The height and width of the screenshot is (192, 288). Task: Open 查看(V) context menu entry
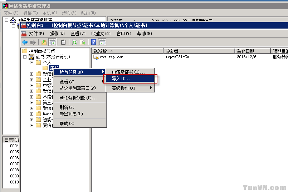[79, 81]
